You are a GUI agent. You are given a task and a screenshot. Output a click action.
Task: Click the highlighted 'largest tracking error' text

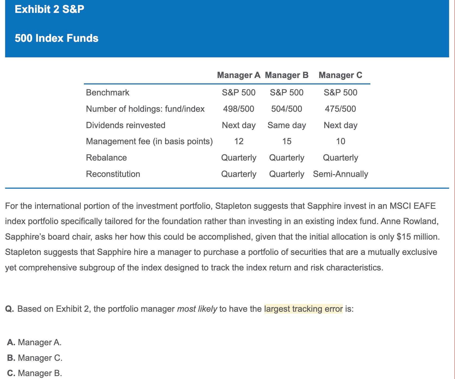303,309
